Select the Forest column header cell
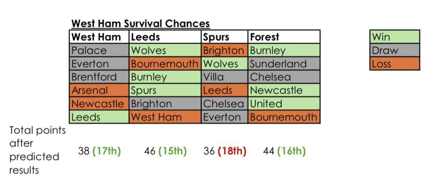 (x=284, y=37)
